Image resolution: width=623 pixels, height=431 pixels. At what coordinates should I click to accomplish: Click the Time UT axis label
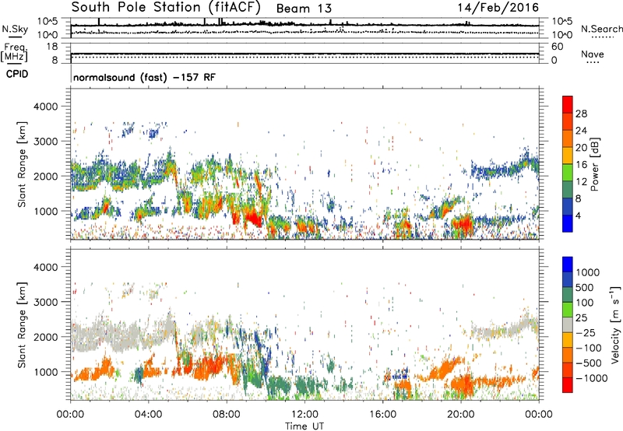tap(304, 426)
